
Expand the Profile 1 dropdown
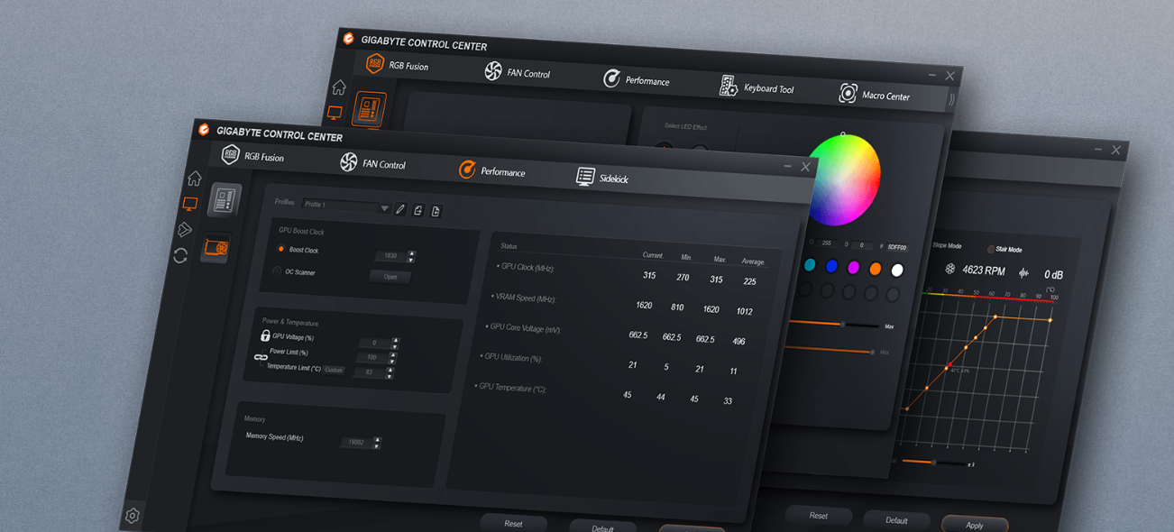click(x=384, y=208)
